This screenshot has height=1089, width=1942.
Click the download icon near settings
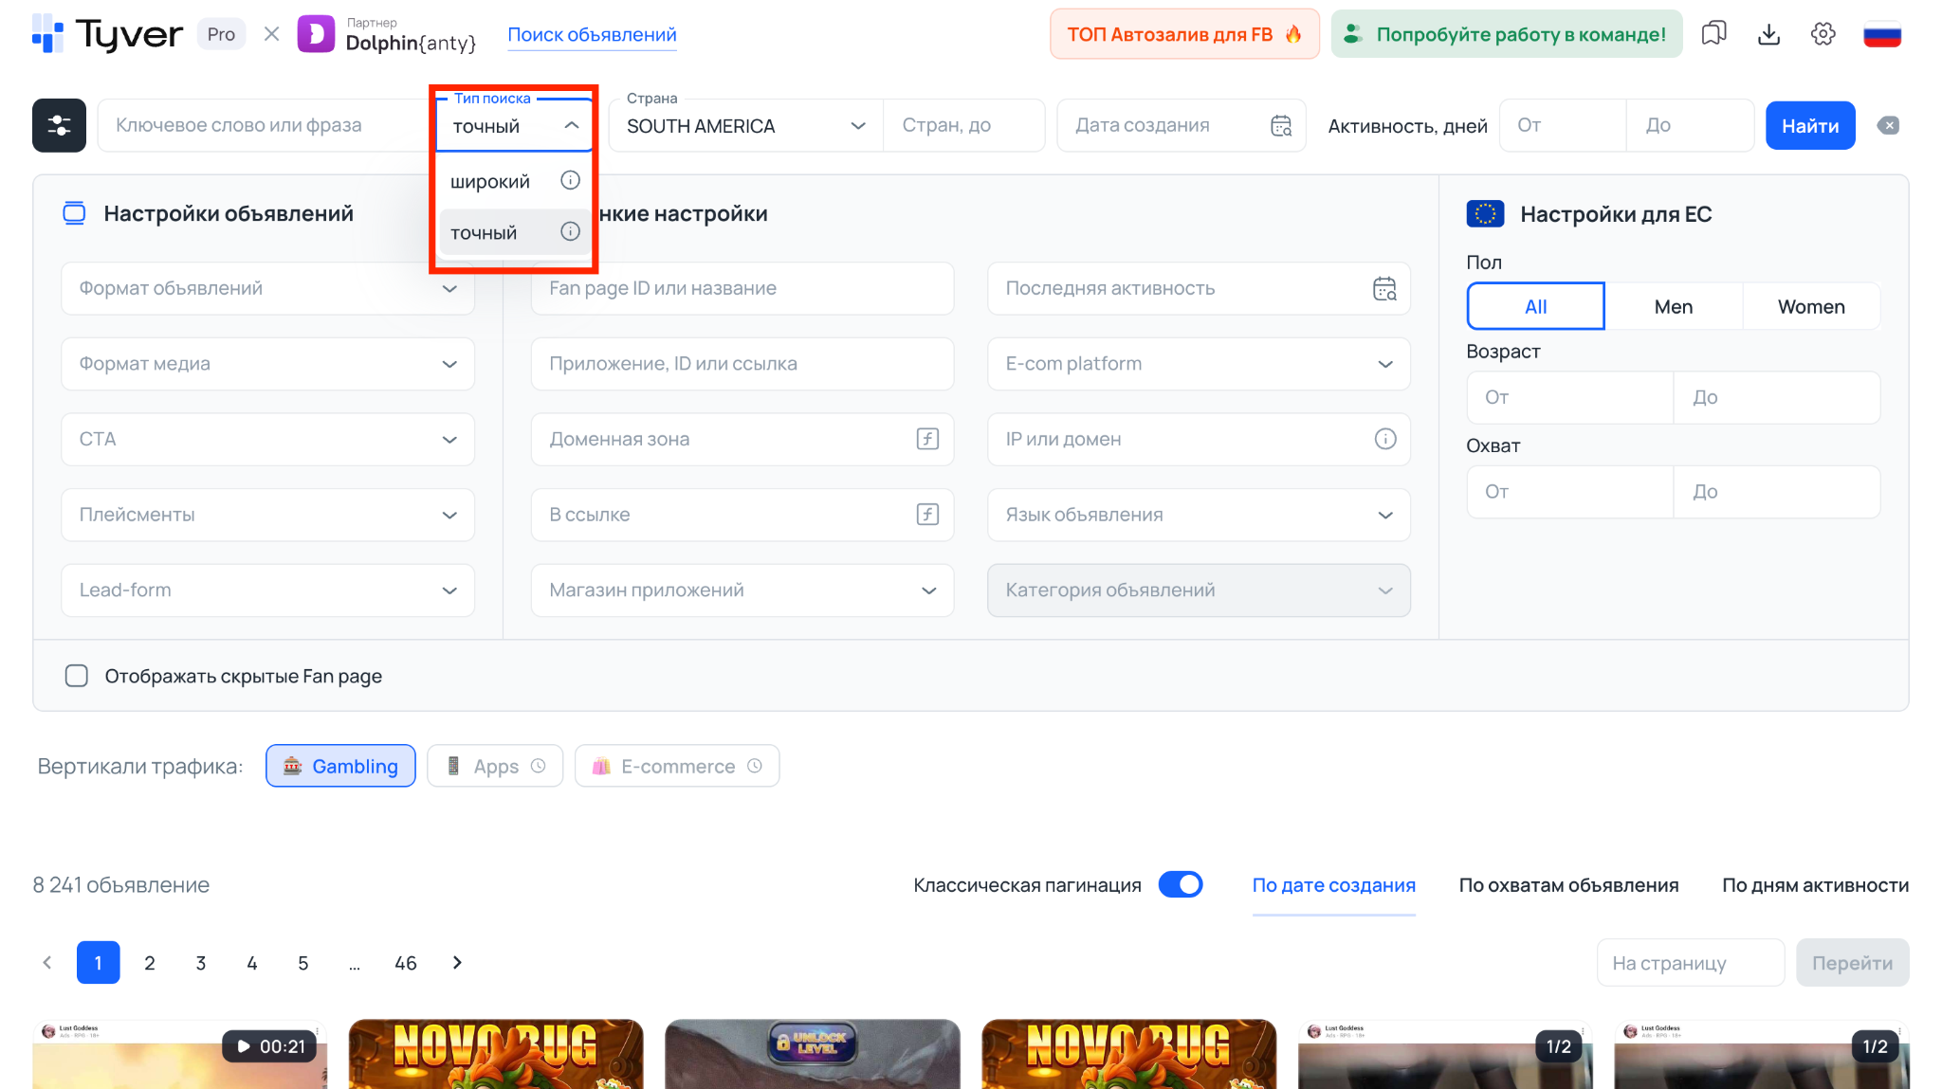[x=1768, y=33]
